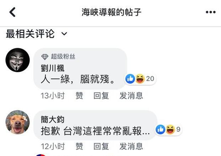Open the Guy Fawkes mask profile picture

18,60
